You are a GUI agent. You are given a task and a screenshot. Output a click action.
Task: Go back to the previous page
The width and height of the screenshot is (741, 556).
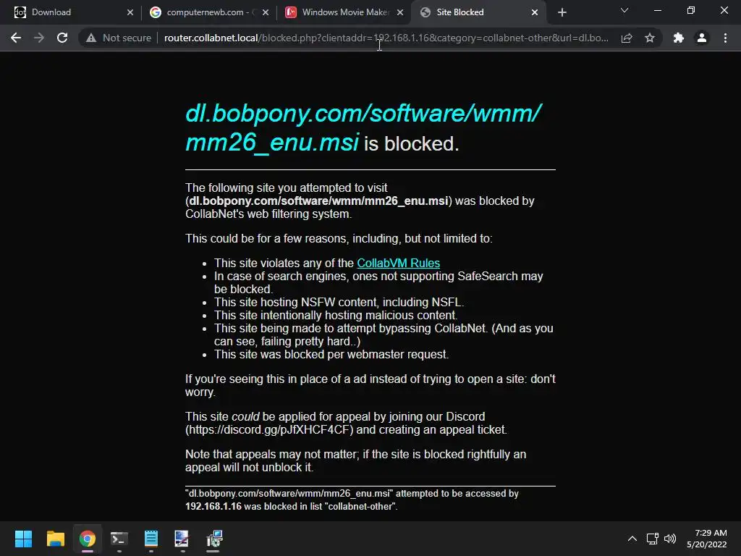16,38
